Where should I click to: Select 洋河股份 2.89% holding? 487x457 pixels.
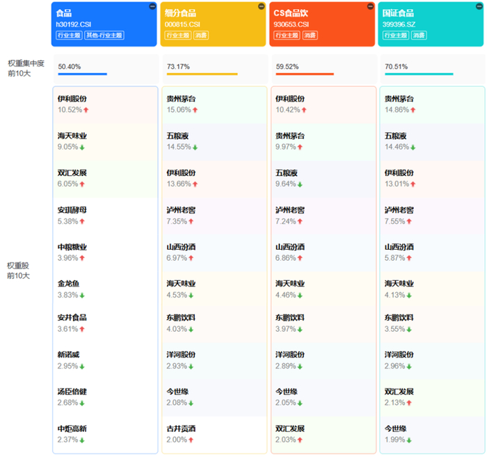pyautogui.click(x=324, y=361)
